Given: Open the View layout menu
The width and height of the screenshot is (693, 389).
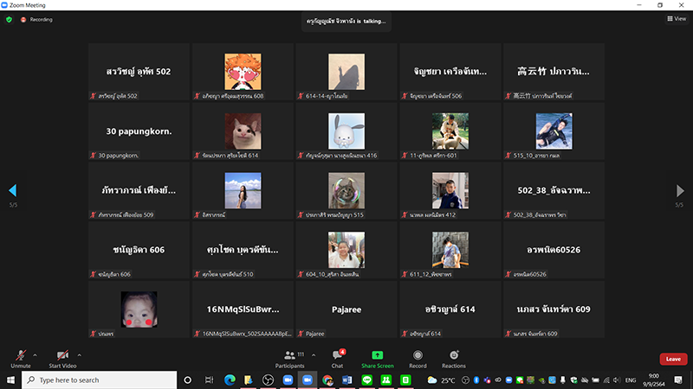Looking at the screenshot, I should point(676,18).
